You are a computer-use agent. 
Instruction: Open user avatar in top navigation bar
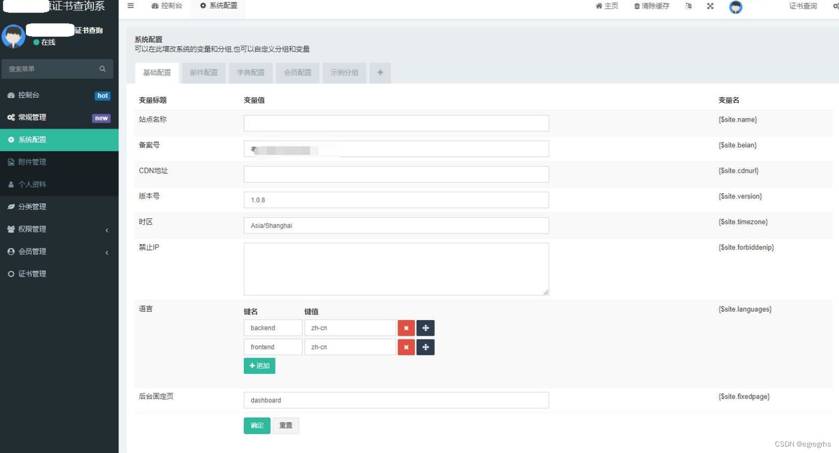pos(736,7)
